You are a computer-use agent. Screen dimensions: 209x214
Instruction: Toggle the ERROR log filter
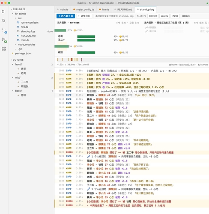[153, 16]
